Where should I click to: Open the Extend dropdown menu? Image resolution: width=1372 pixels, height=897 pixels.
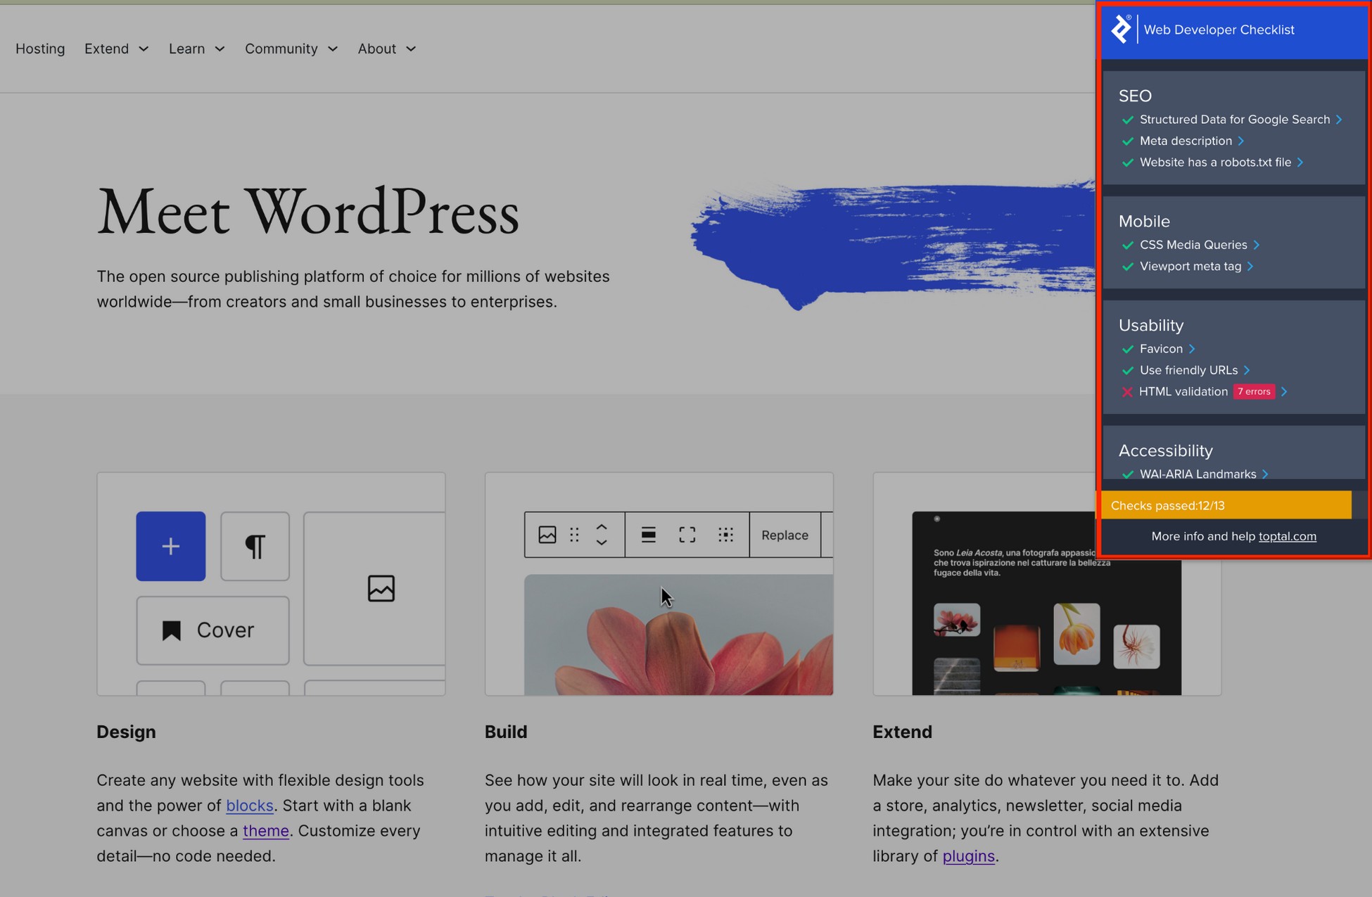click(116, 49)
